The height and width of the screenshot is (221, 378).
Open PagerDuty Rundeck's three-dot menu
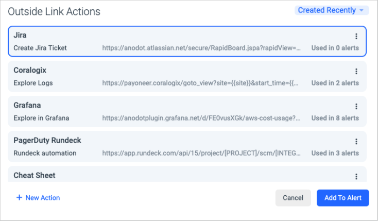[x=356, y=141]
